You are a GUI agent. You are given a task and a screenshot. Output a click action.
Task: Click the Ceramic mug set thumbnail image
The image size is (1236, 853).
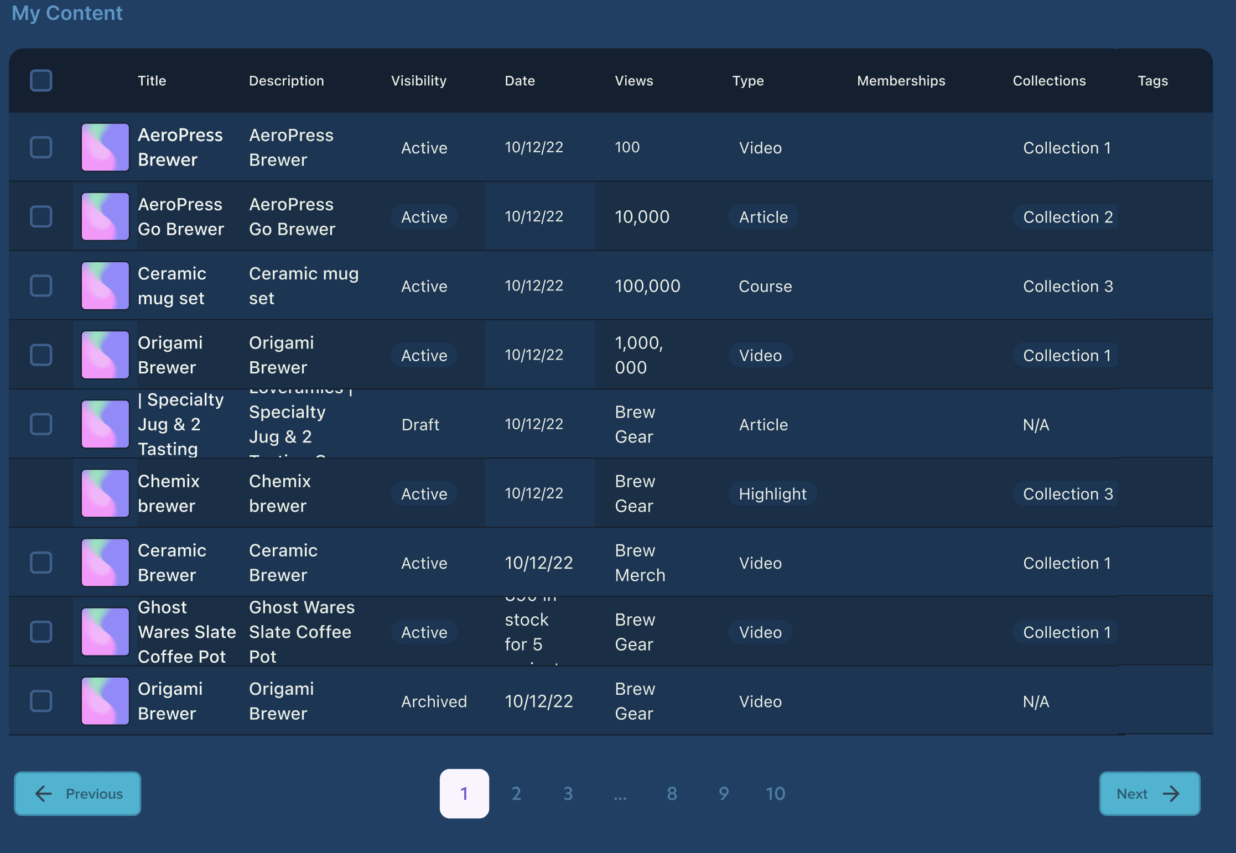[105, 285]
